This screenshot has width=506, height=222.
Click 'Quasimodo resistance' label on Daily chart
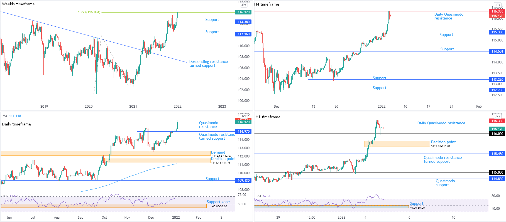209,125
